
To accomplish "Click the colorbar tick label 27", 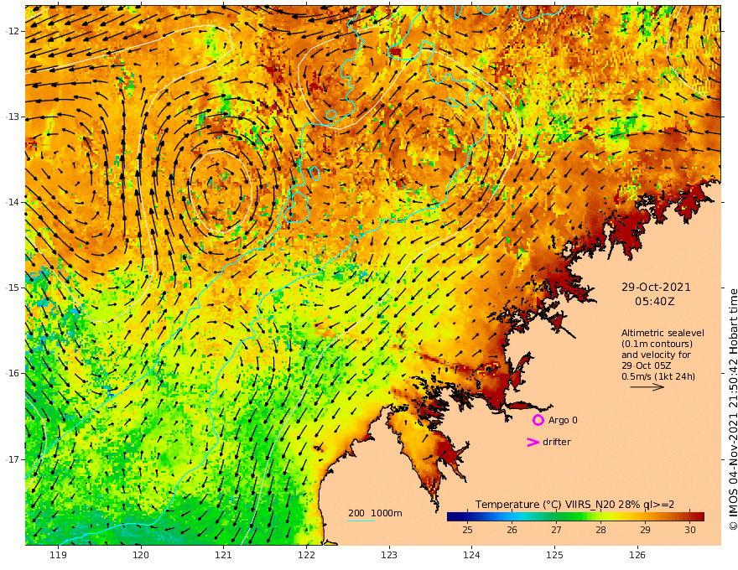I will tap(556, 530).
